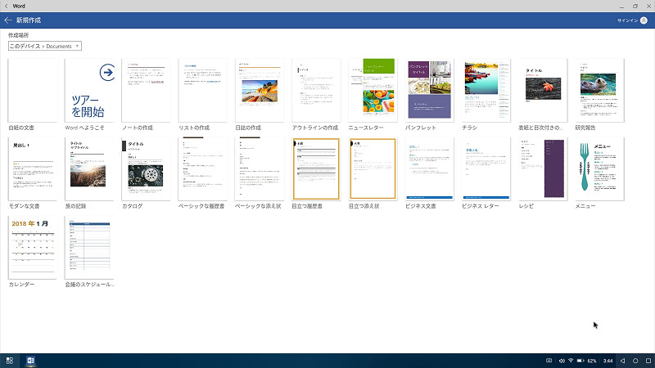Select the レシピ recipe template
This screenshot has width=655, height=368.
(x=543, y=169)
